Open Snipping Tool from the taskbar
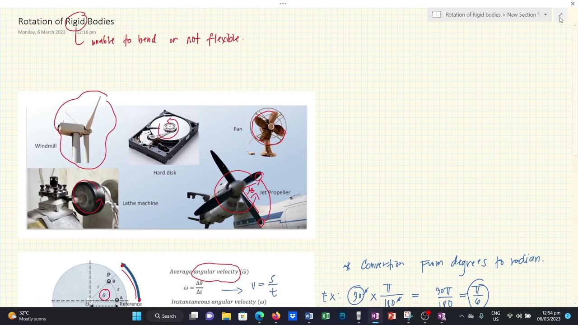This screenshot has height=325, width=578. tap(408, 316)
